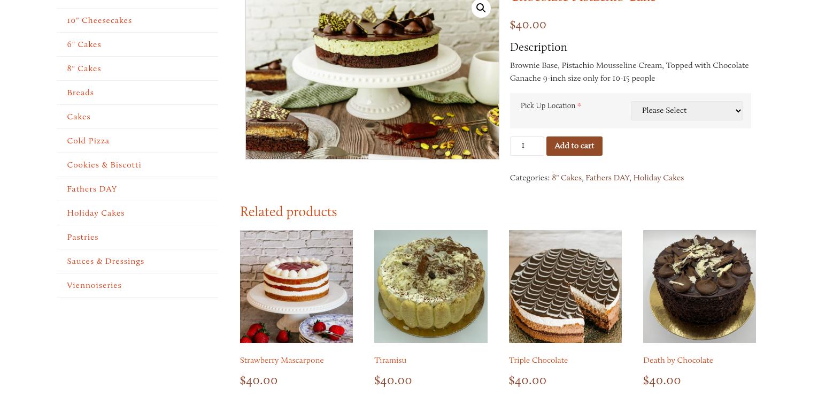Open Cookies & Biscotti category
Screen dimensions: 818x396
point(104,165)
